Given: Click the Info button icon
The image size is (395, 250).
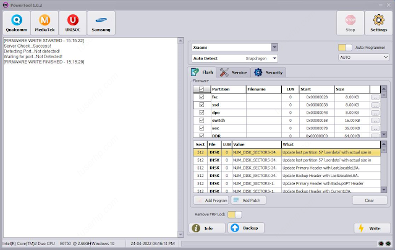Looking at the screenshot, I should click(x=196, y=228).
